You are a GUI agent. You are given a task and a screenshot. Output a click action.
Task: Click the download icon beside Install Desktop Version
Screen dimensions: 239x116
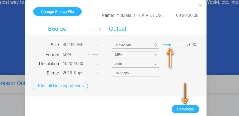tap(38, 86)
